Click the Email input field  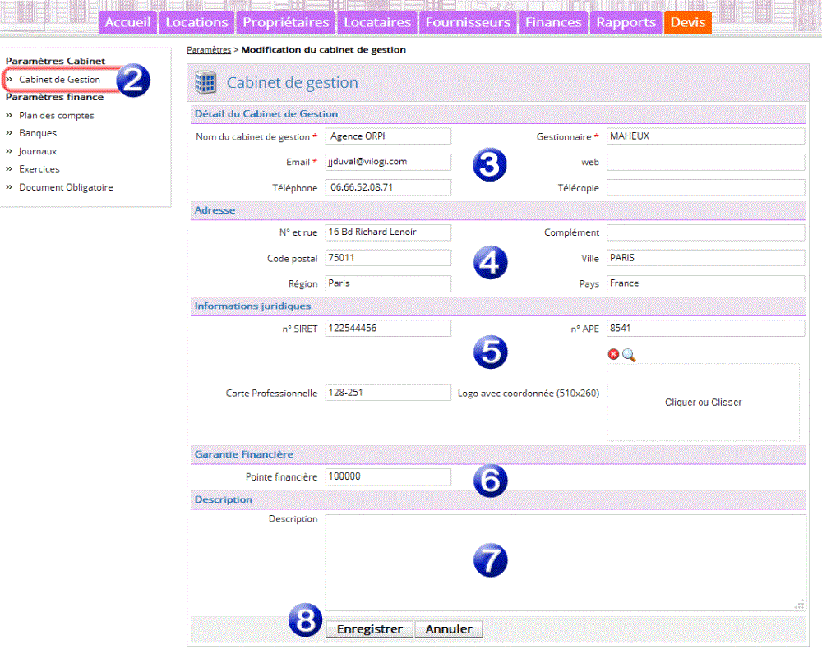pos(388,162)
